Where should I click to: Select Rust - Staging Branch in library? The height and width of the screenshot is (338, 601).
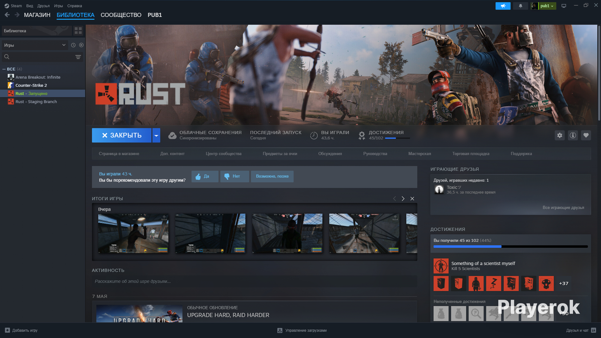[43, 102]
